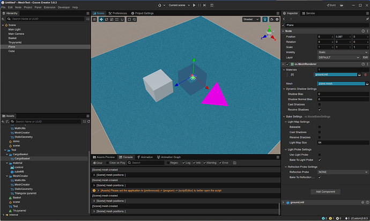Switch to the Animation Graph tab
370x221 pixels.
(169, 157)
